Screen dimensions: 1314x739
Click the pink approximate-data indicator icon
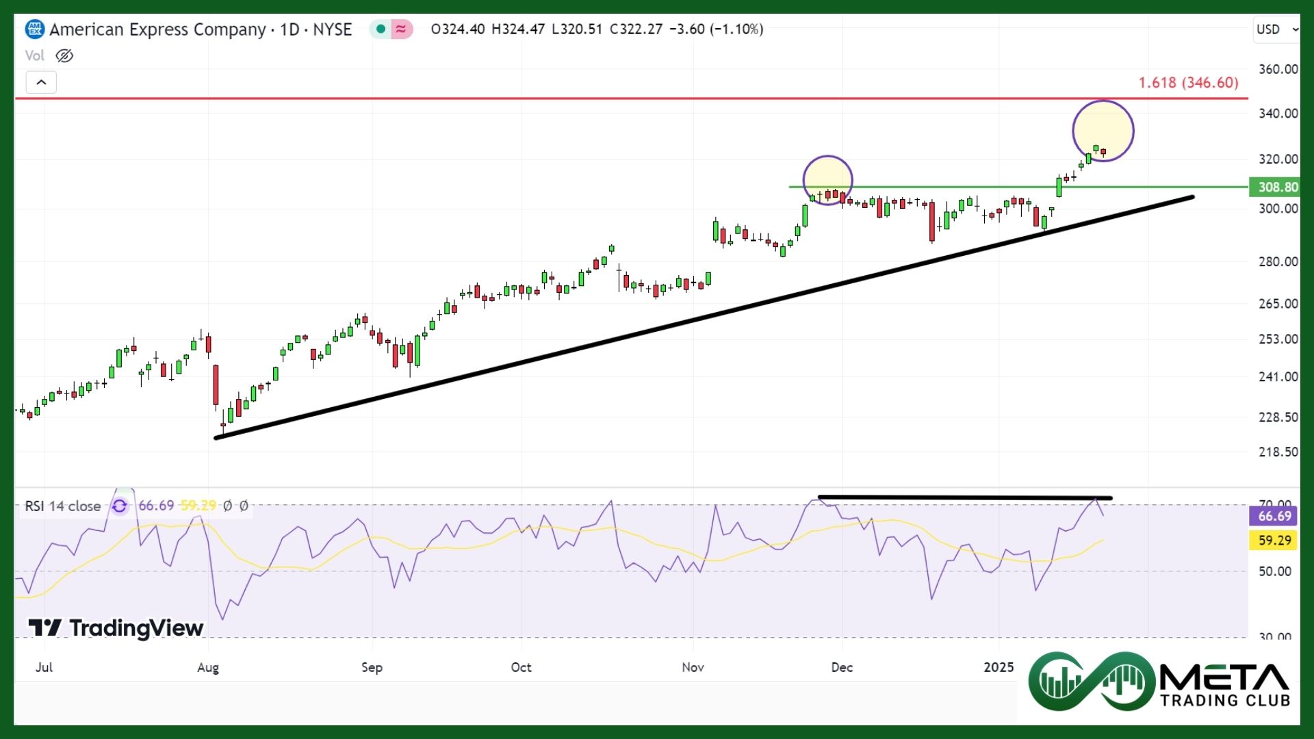(401, 29)
